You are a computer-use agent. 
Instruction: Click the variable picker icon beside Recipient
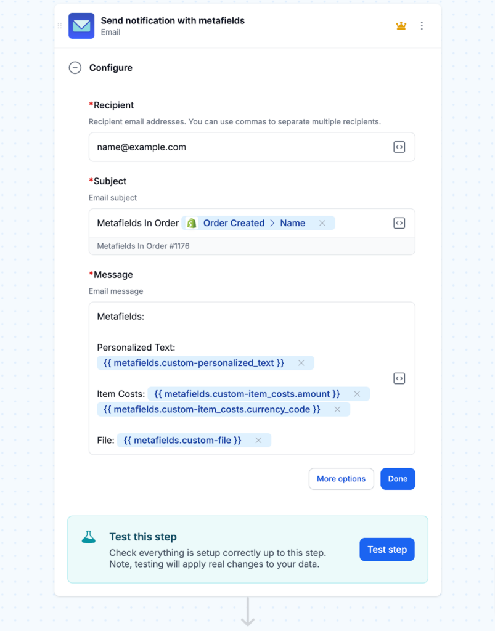coord(399,147)
